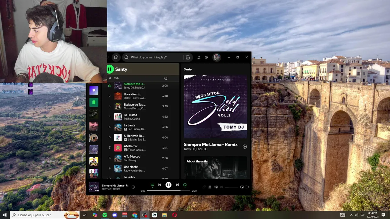Open the Windows notification center

[x=383, y=215]
